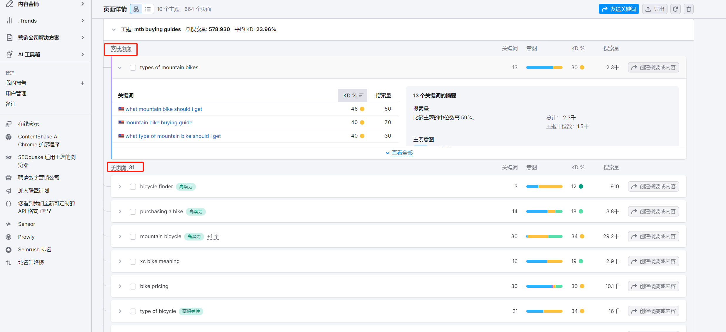This screenshot has height=332, width=726.
Task: Click the refresh icon in top toolbar
Action: pos(675,9)
